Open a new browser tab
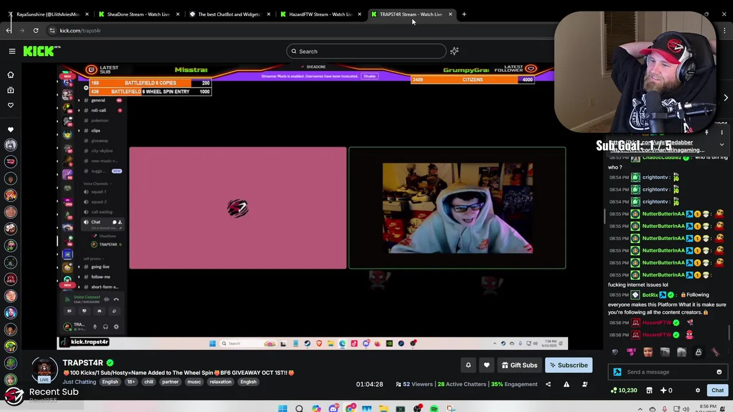Viewport: 733px width, 412px height. coord(464,14)
